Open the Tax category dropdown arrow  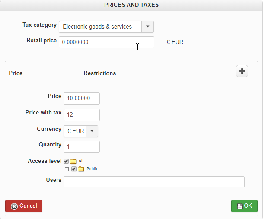[147, 27]
